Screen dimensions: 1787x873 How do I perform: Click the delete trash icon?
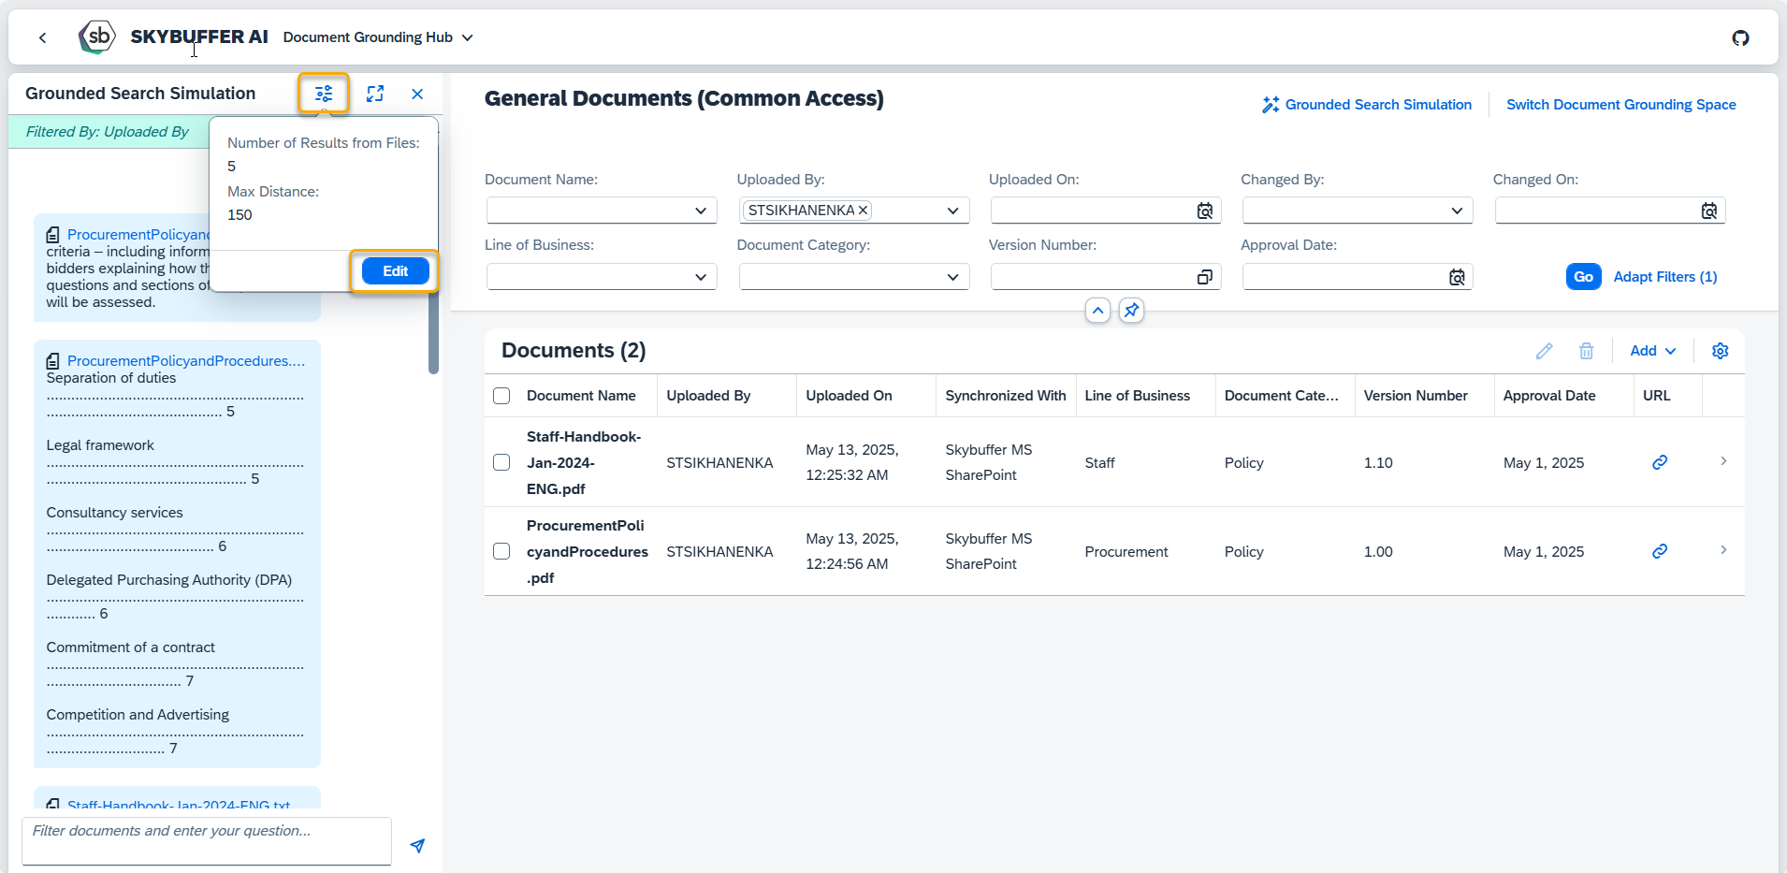(1586, 351)
